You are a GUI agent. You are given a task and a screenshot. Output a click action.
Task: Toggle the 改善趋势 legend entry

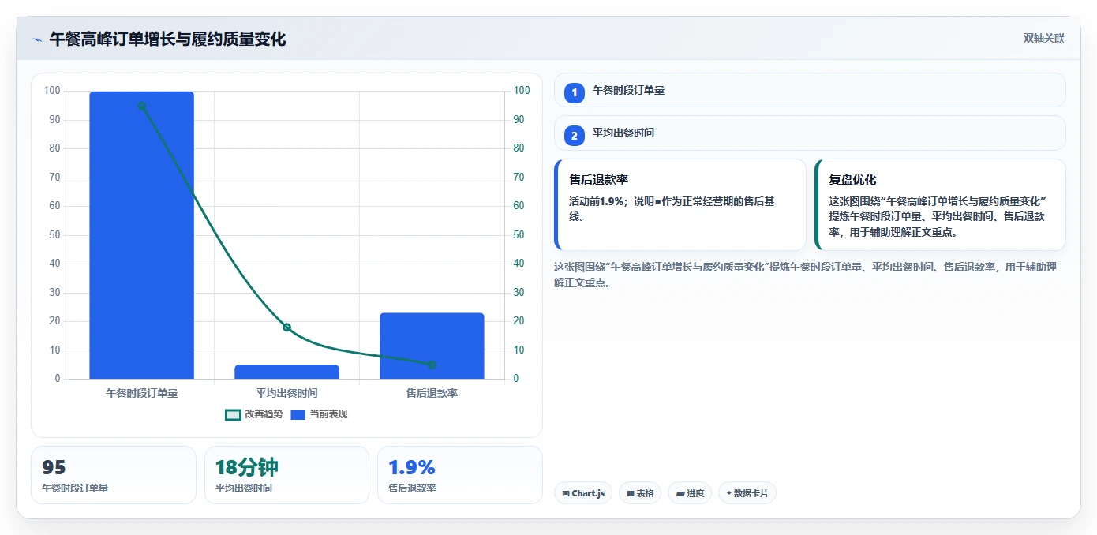pos(254,414)
